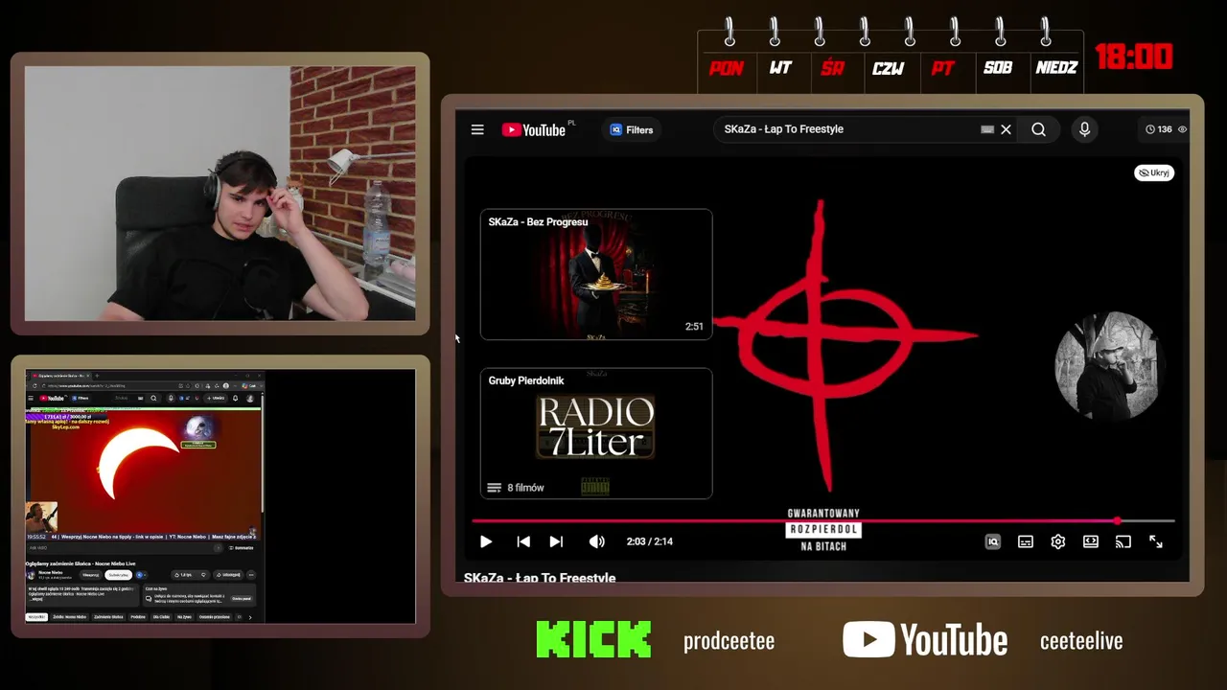The image size is (1227, 690).
Task: Select the 'Źródło: Nocne Niebo' chip
Action: [70, 617]
